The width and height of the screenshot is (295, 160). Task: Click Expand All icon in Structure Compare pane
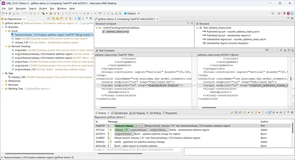click(x=192, y=24)
